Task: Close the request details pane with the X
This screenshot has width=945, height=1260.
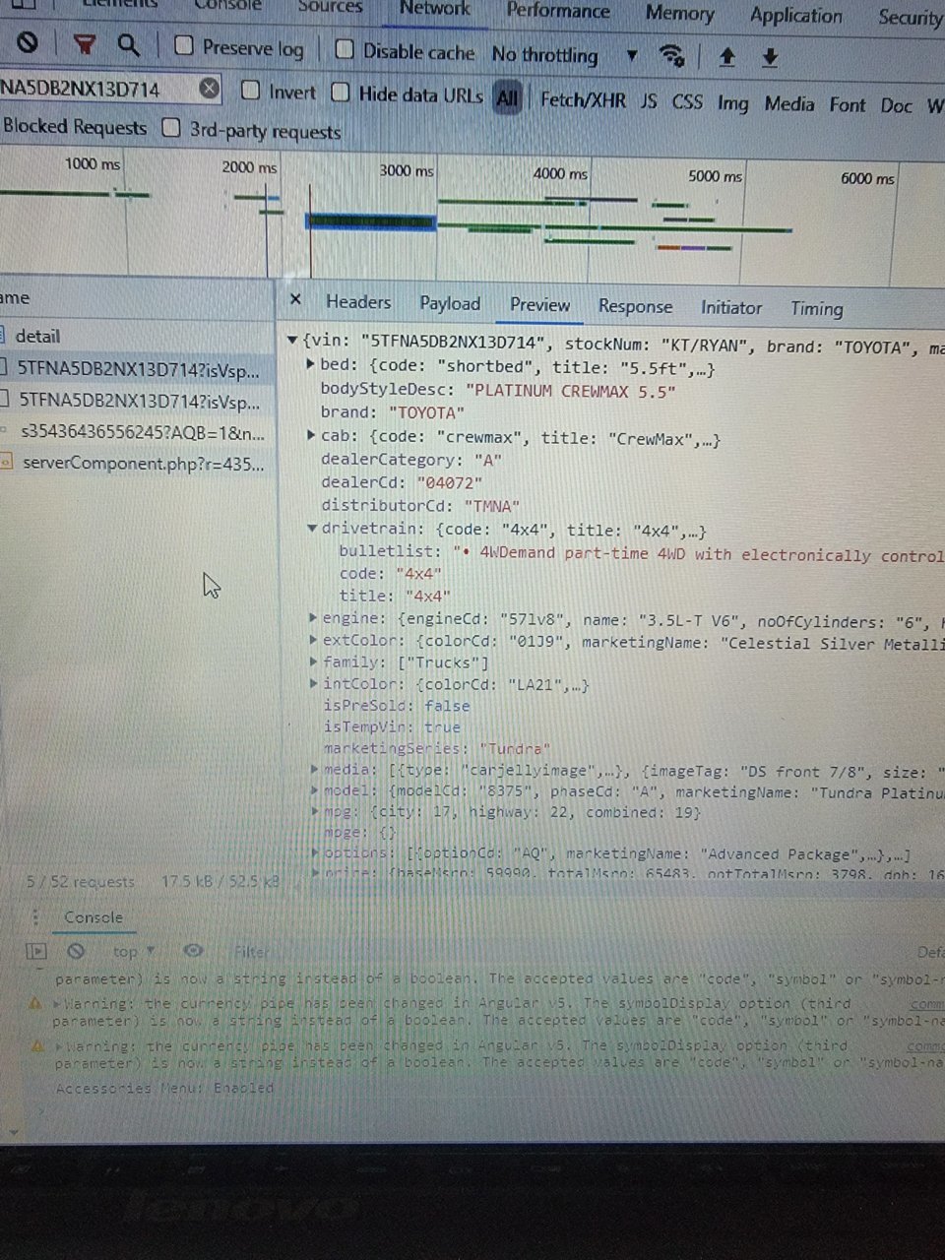Action: coord(295,299)
